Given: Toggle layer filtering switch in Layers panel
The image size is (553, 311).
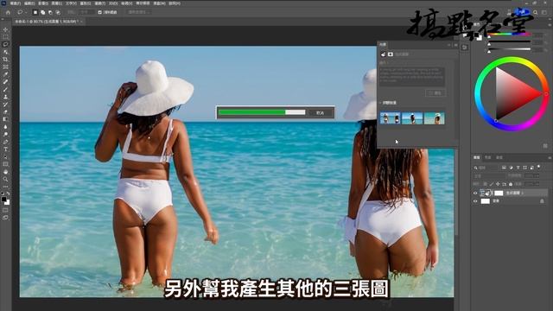Looking at the screenshot, I should click(539, 167).
